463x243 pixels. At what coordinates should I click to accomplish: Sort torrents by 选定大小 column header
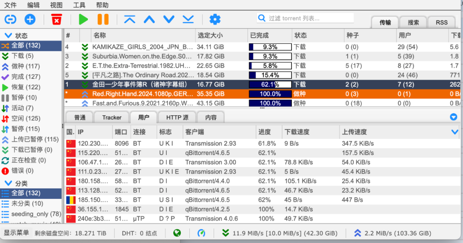(222, 36)
